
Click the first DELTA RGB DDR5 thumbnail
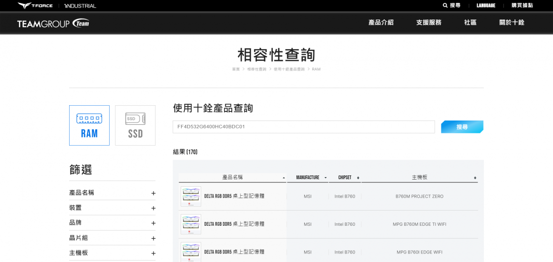[191, 196]
